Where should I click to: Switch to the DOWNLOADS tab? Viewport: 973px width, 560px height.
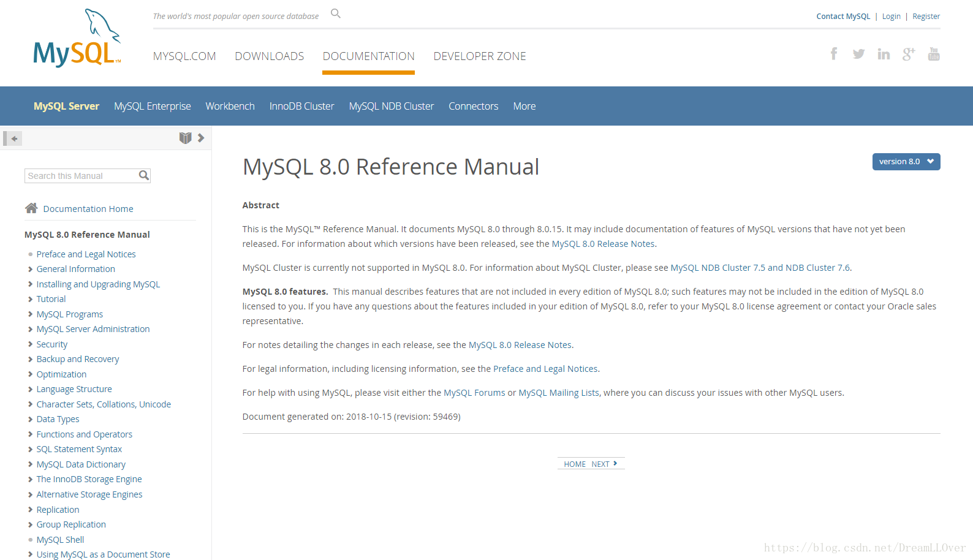tap(270, 56)
